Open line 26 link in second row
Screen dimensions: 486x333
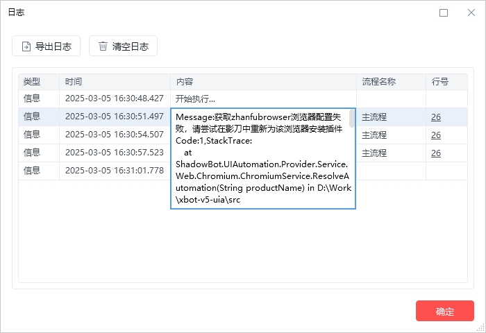point(436,117)
